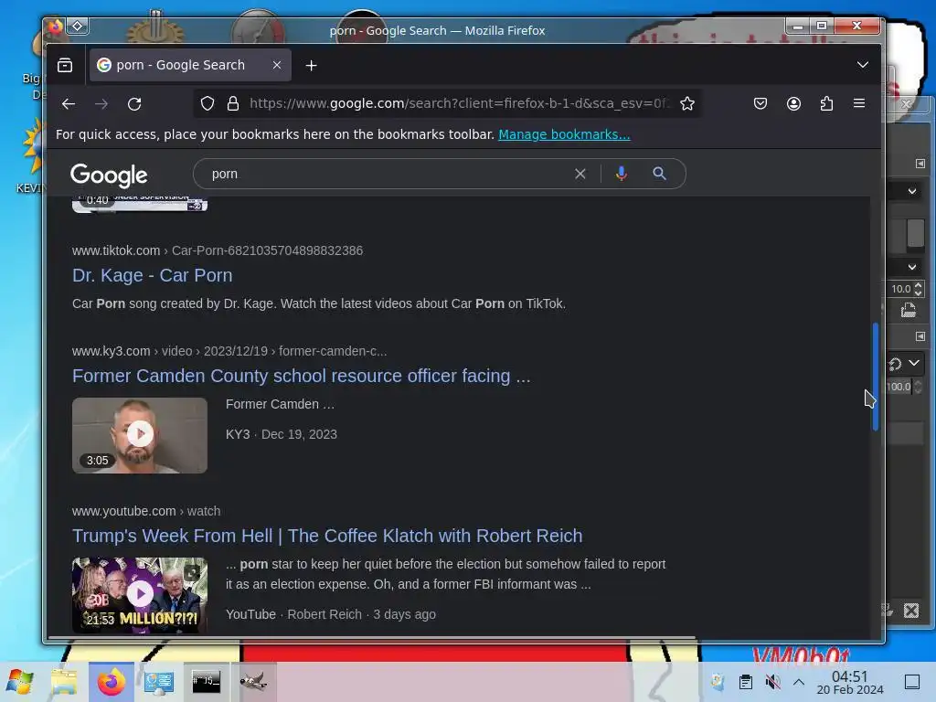Image resolution: width=936 pixels, height=702 pixels.
Task: Click the pin icon in the title bar
Action: click(78, 27)
